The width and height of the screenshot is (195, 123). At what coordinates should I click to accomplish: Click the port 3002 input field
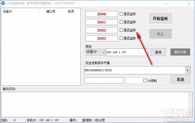[x=102, y=30]
